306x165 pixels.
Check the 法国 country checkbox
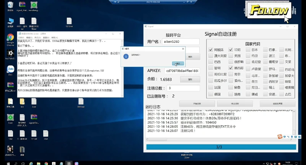(211, 87)
